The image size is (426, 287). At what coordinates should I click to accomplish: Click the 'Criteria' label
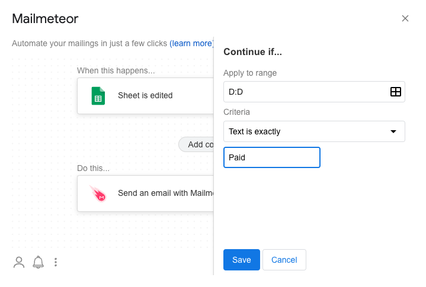236,112
